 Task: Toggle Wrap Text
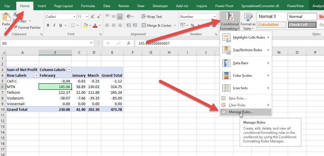coord(152,17)
